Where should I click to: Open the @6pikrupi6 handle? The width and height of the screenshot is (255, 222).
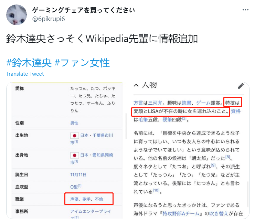49,19
